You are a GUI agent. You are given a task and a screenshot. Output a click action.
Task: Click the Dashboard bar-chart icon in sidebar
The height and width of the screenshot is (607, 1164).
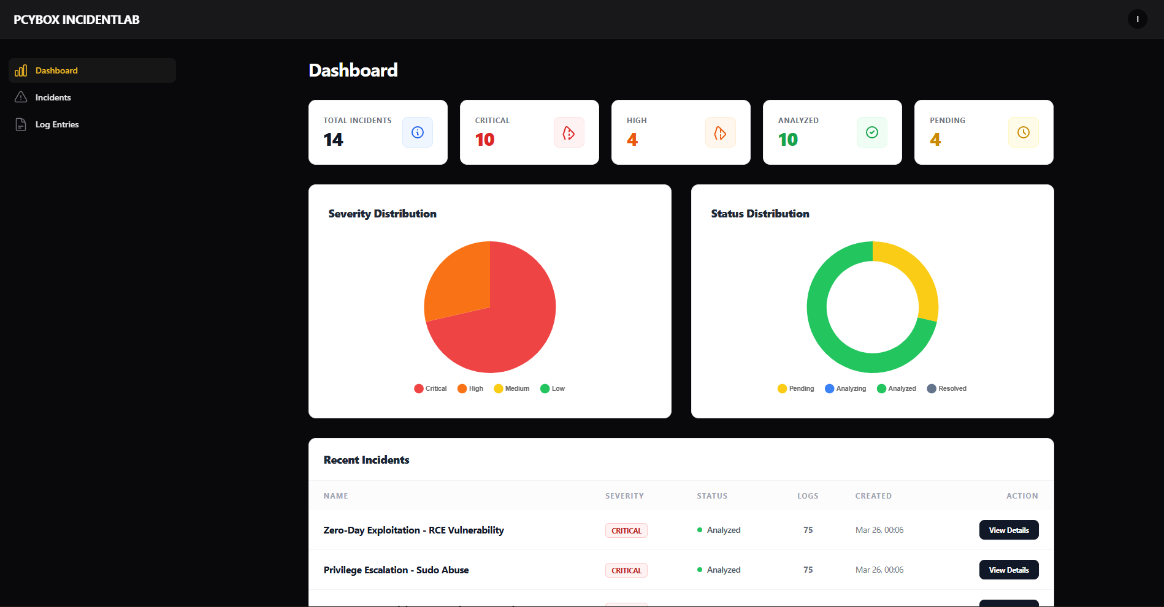(21, 70)
